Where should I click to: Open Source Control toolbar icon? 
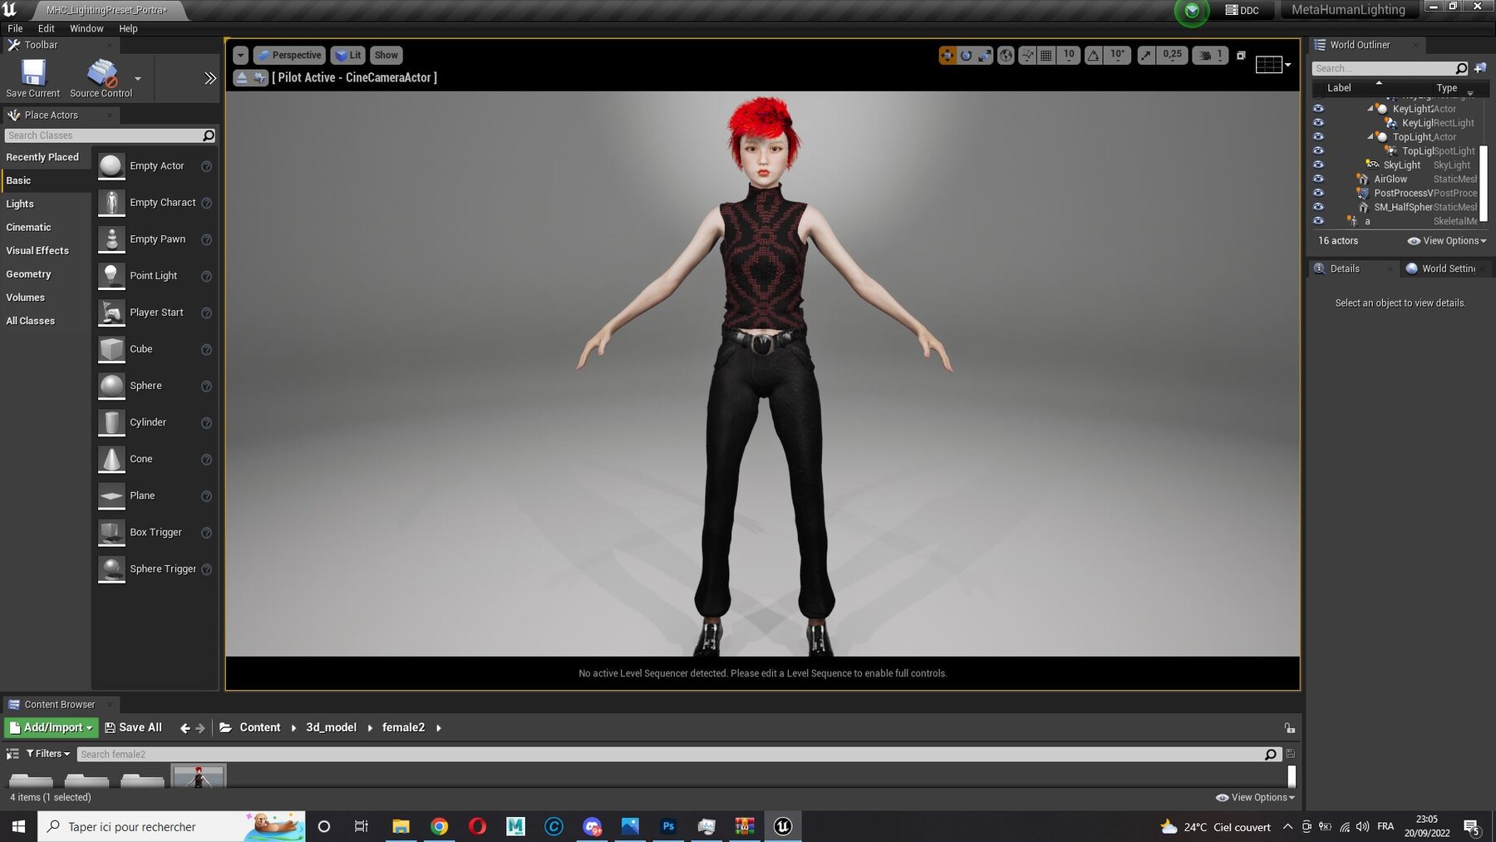(x=102, y=73)
